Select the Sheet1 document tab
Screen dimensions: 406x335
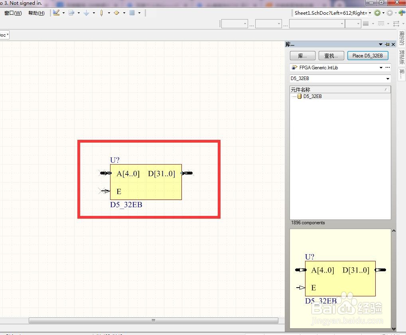(x=4, y=35)
